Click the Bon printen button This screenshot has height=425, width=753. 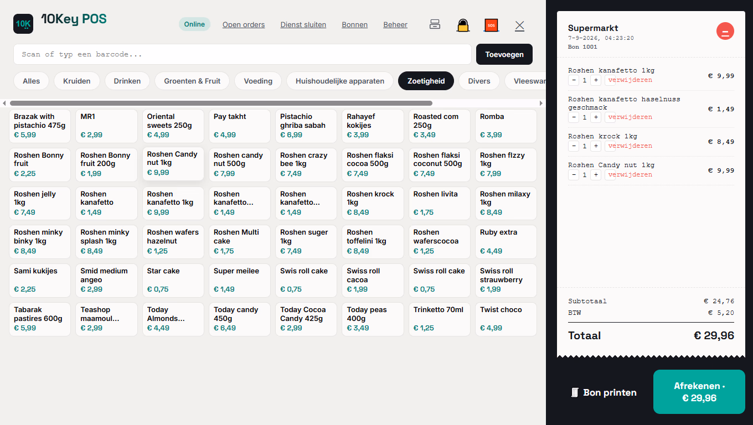[604, 392]
